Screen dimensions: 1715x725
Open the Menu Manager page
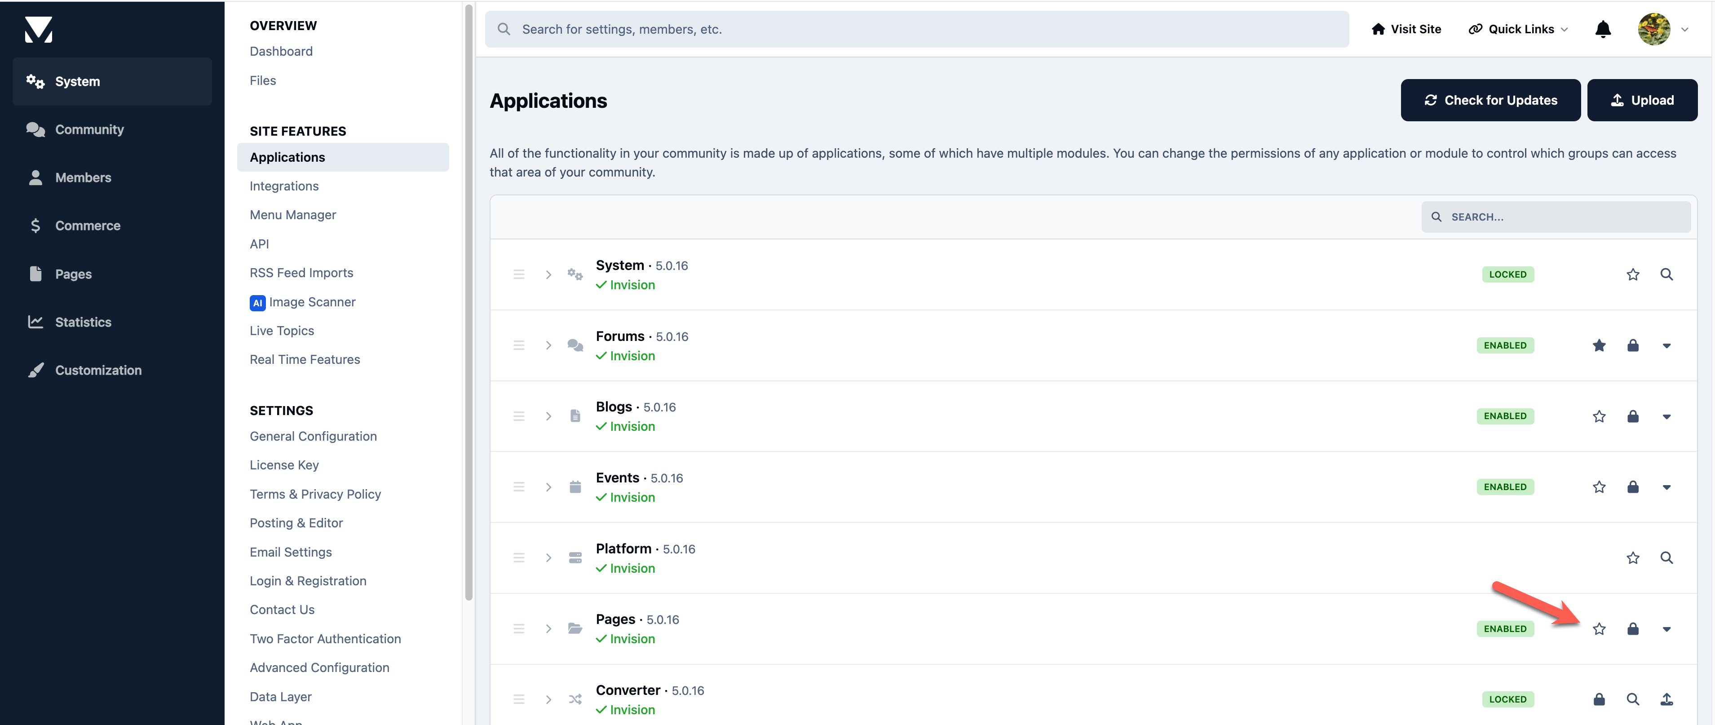[x=293, y=215]
